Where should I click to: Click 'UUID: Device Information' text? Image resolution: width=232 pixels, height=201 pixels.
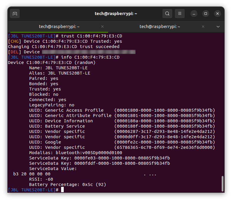tap(61, 121)
